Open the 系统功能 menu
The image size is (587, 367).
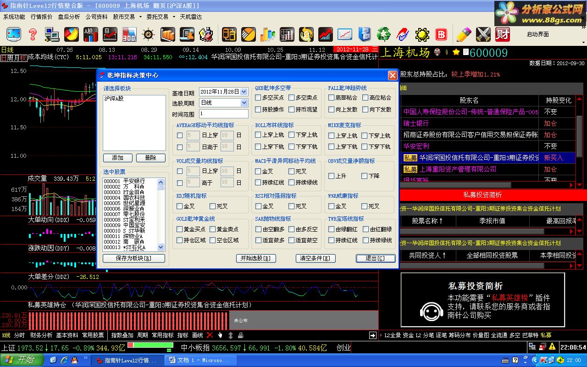tap(14, 17)
